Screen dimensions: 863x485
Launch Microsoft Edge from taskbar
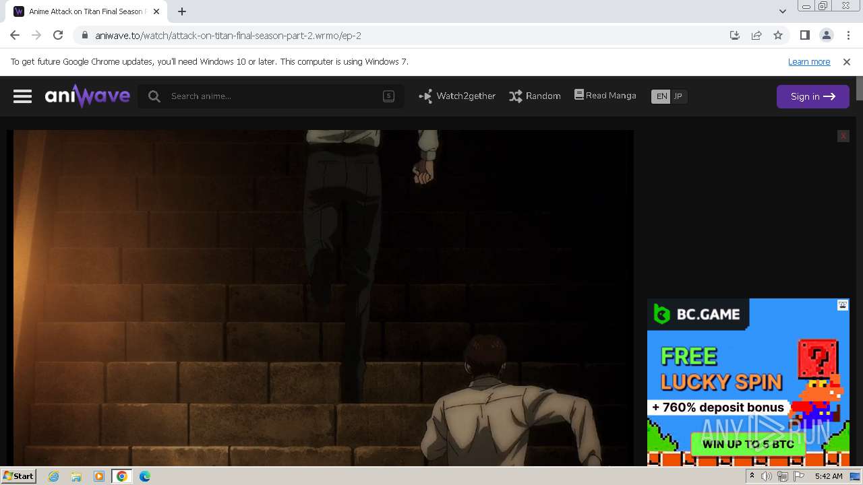145,476
